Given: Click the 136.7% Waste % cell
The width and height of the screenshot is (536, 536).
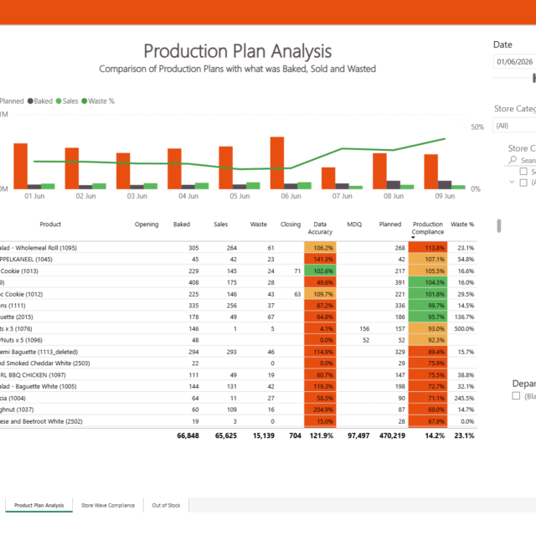Looking at the screenshot, I should (464, 317).
